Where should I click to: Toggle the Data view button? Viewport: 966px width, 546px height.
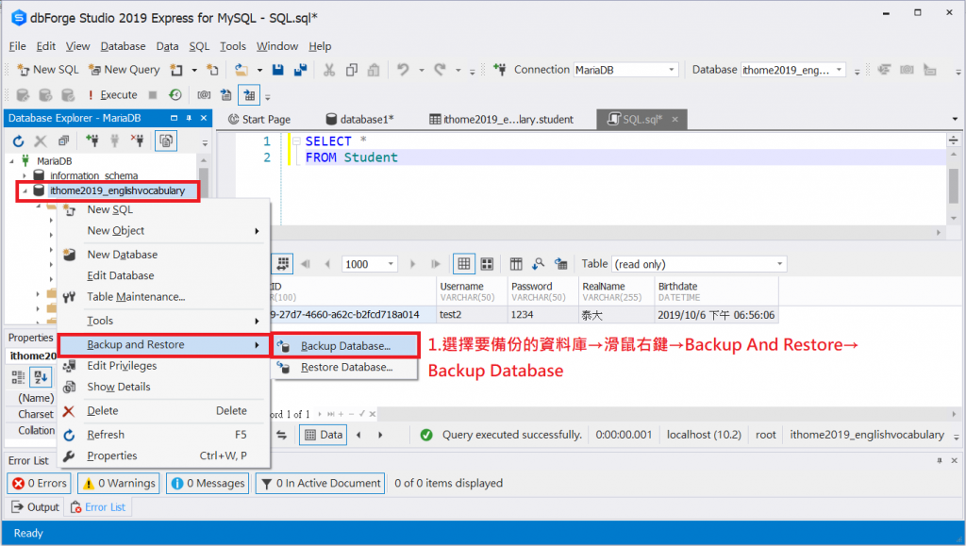(324, 435)
